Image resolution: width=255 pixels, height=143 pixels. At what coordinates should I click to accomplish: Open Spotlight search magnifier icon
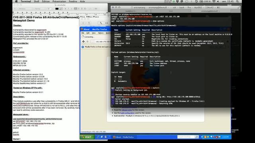click(237, 2)
